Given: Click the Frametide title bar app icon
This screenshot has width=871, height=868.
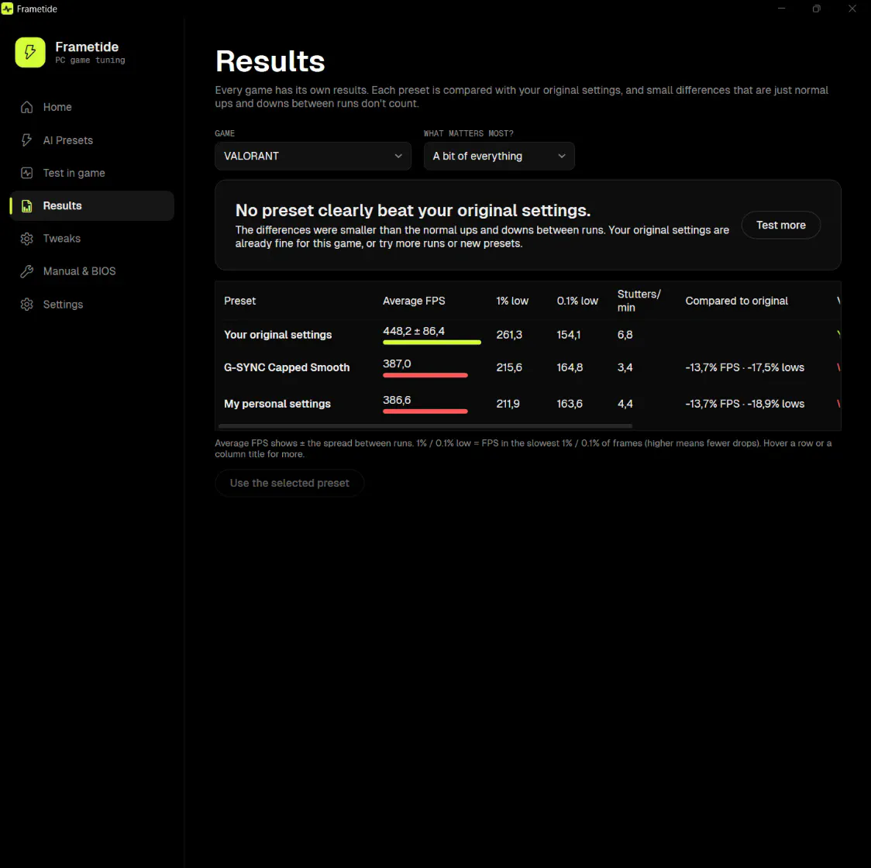Looking at the screenshot, I should (x=7, y=9).
